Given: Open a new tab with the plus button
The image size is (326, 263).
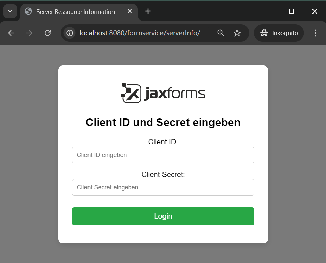Looking at the screenshot, I should point(148,11).
